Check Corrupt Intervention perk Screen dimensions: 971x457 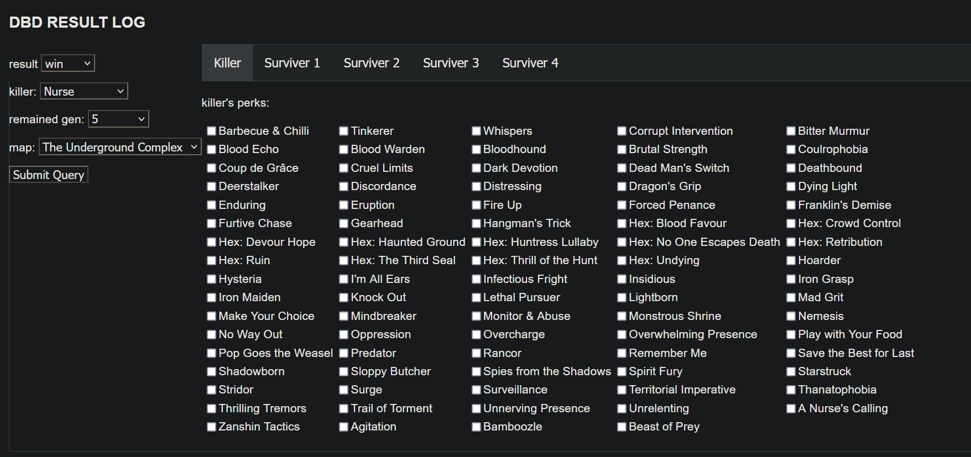pos(622,131)
